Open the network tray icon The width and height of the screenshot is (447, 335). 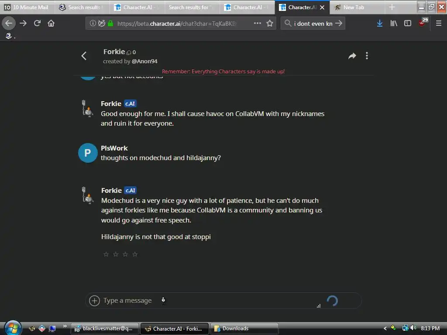pos(405,328)
